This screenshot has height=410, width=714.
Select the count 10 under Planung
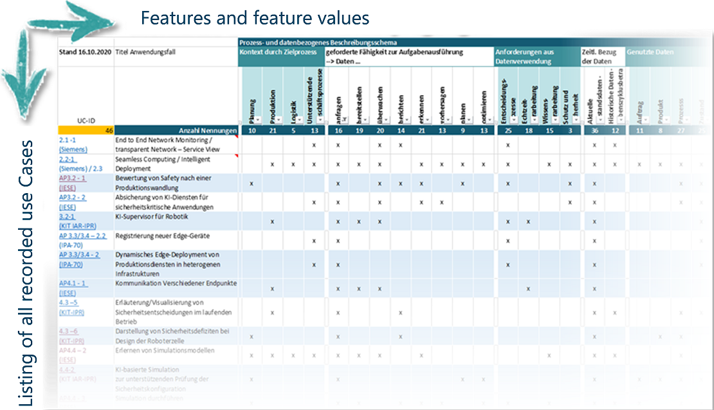coord(252,131)
